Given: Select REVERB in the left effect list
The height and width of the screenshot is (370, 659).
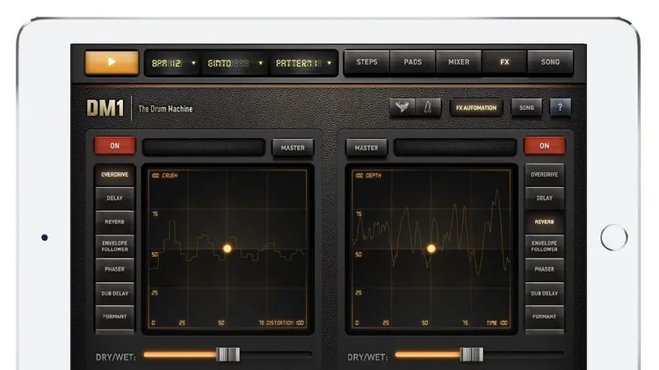Looking at the screenshot, I should [x=115, y=222].
